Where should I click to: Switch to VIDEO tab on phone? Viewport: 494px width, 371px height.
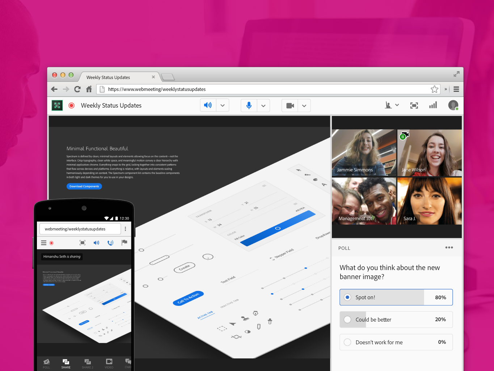(109, 363)
